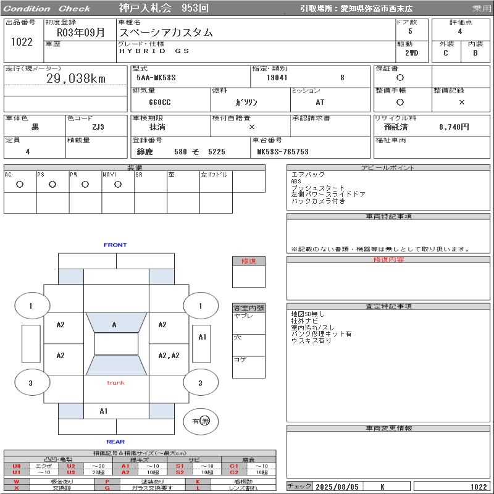Click the circle in the NAVI equipment cell
The image size is (494, 494).
pyautogui.click(x=118, y=184)
